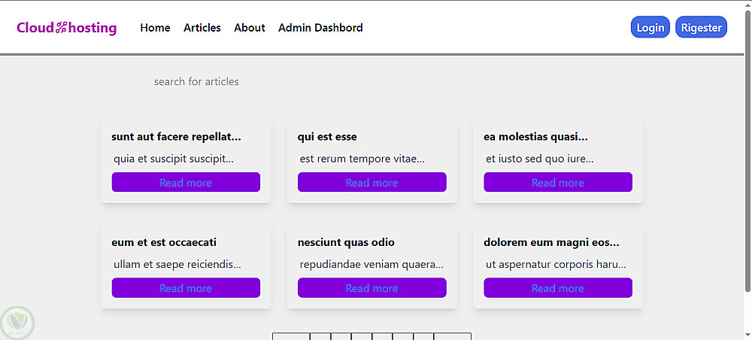This screenshot has width=752, height=340.
Task: Click the first pagination box
Action: pos(291,336)
